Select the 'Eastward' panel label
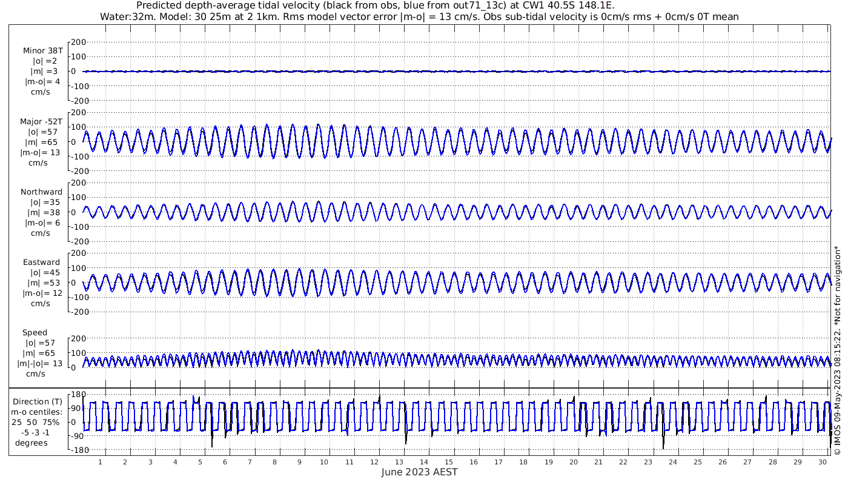The image size is (848, 485). (x=42, y=262)
